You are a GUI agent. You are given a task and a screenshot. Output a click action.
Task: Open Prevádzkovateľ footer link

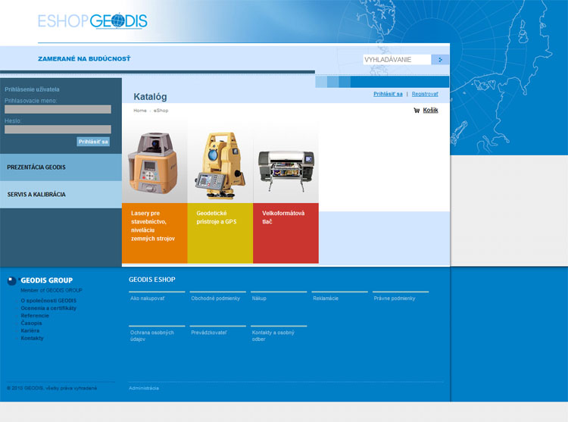pos(209,333)
